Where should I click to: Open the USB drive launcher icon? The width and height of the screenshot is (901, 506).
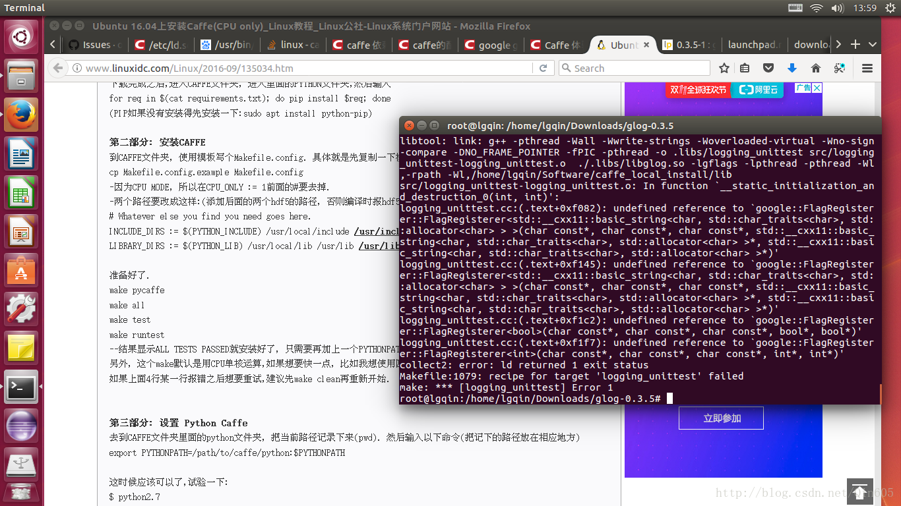pos(22,464)
